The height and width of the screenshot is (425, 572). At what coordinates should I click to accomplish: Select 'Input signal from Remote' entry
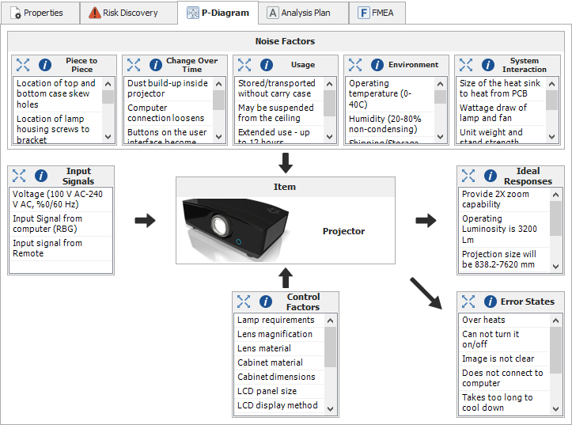click(x=47, y=249)
